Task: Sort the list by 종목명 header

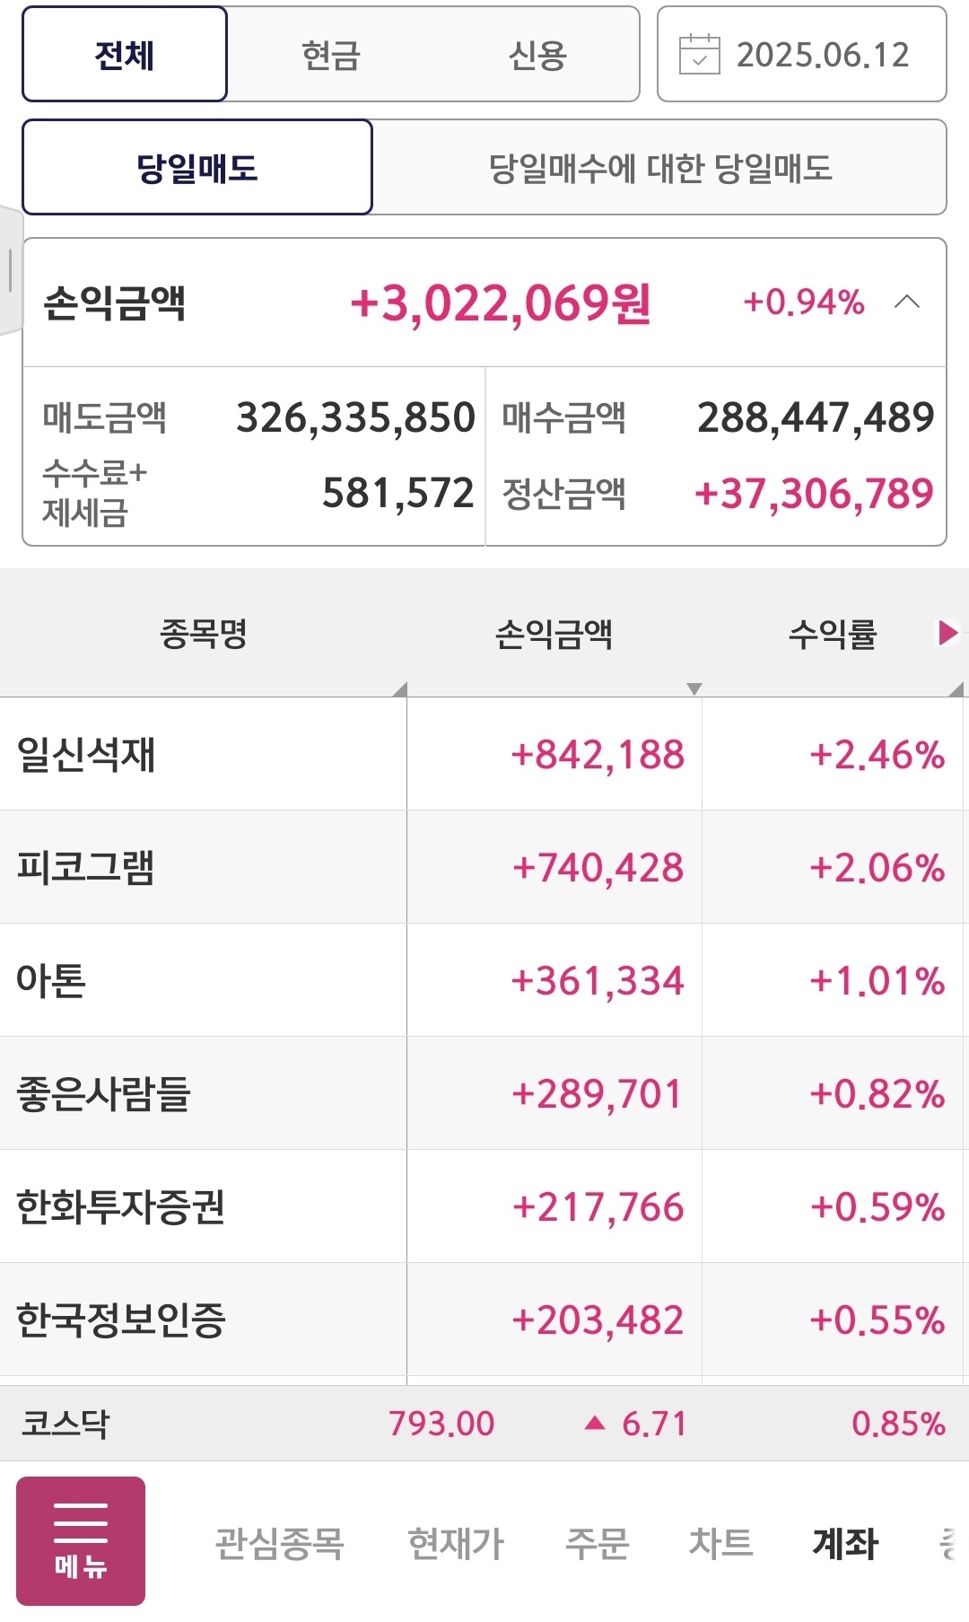Action: [x=204, y=635]
